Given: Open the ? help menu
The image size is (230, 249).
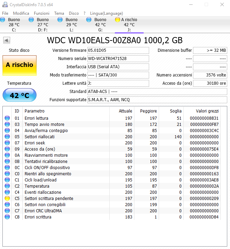Looking at the screenshot, I should pyautogui.click(x=84, y=13).
